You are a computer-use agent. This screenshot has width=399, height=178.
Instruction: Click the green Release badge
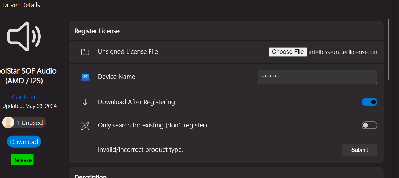[x=22, y=160]
